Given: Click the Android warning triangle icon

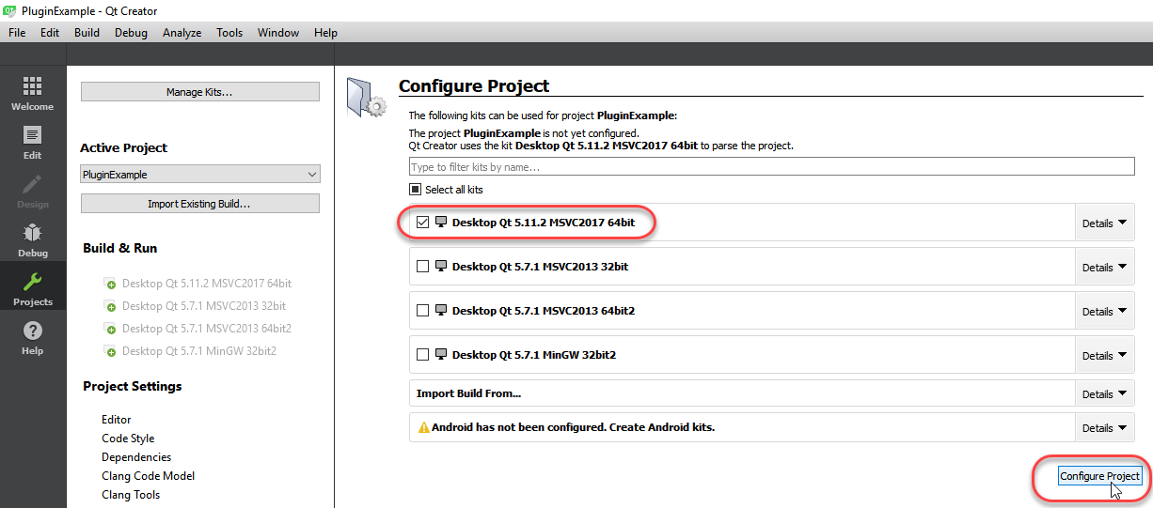Looking at the screenshot, I should 423,428.
